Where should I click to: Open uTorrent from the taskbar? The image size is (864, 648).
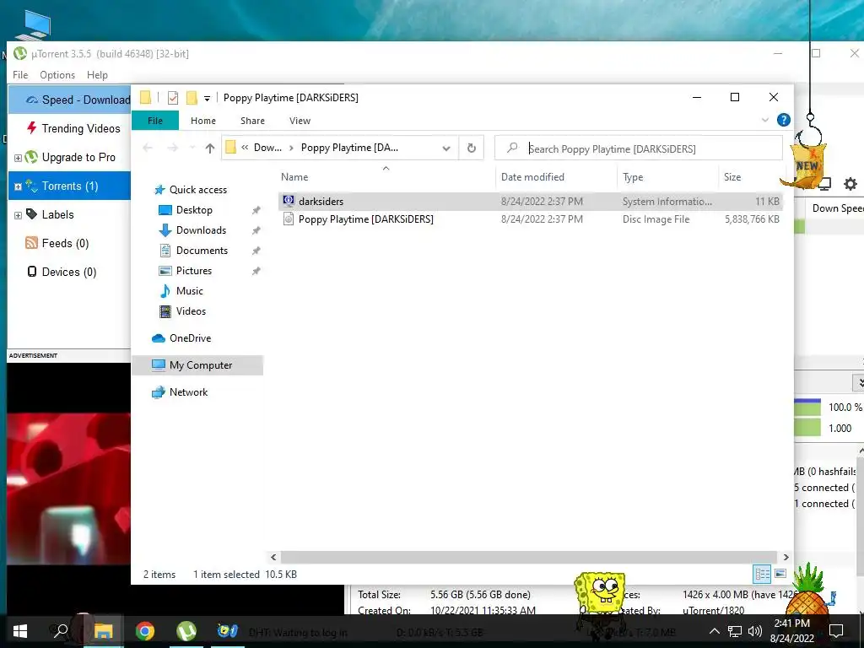coord(186,631)
